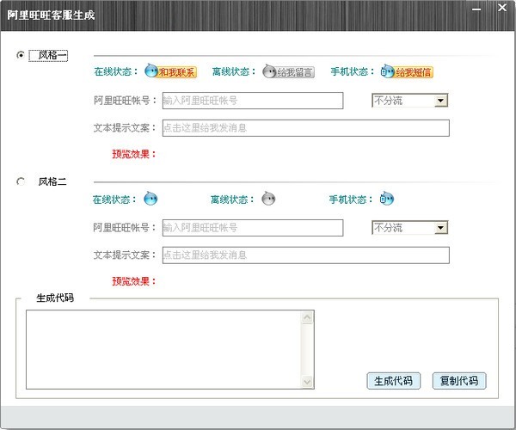Viewport: 516px width, 430px height.
Task: Click inside the generated code text area
Action: click(x=163, y=349)
